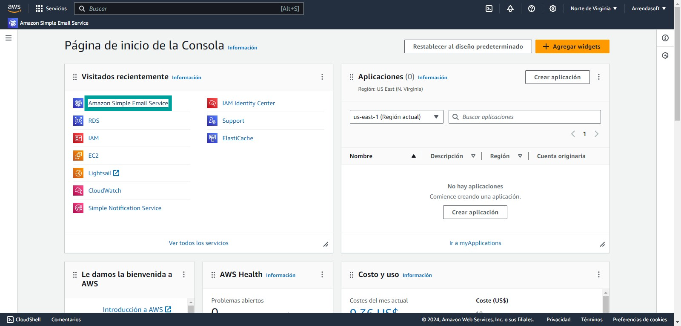Click the Aplicaciones widget resize handle
681x326 pixels.
pos(602,244)
